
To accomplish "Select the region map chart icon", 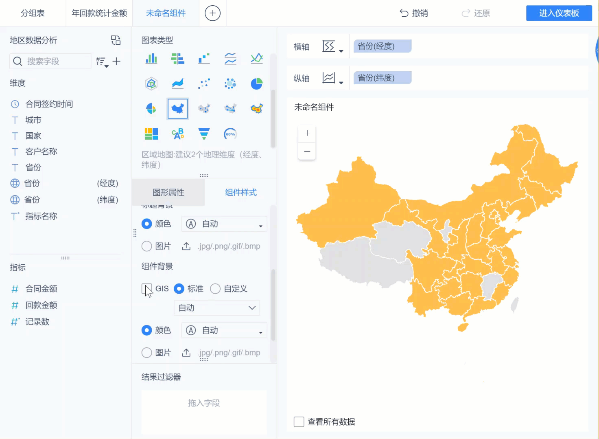I will click(177, 109).
